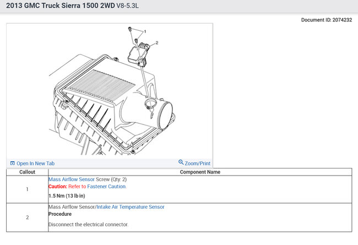Click the Component Name column header

200,172
